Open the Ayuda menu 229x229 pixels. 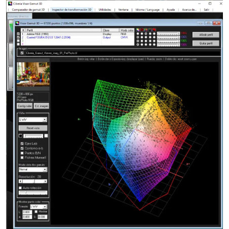click(x=171, y=10)
